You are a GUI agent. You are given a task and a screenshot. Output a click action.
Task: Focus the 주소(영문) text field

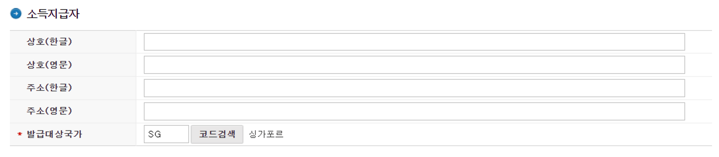(414, 112)
